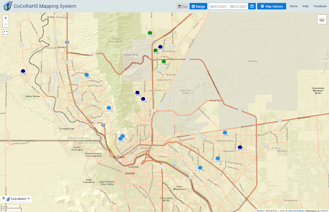
Task: Click the Homestead Meadows North label
Action: tap(318, 90)
